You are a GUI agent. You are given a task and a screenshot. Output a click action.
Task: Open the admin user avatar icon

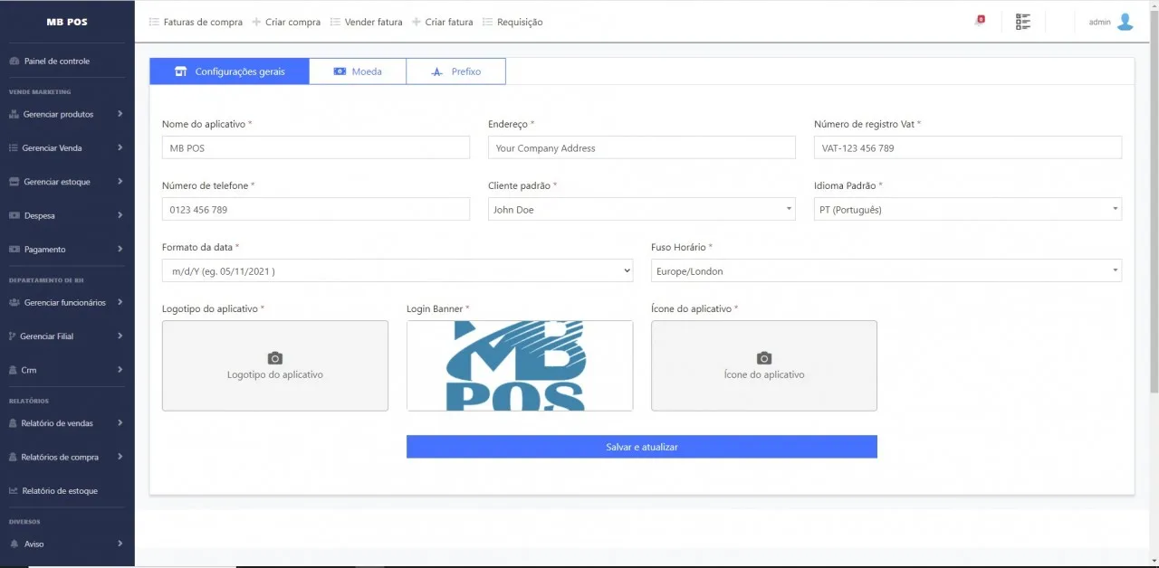pyautogui.click(x=1125, y=22)
